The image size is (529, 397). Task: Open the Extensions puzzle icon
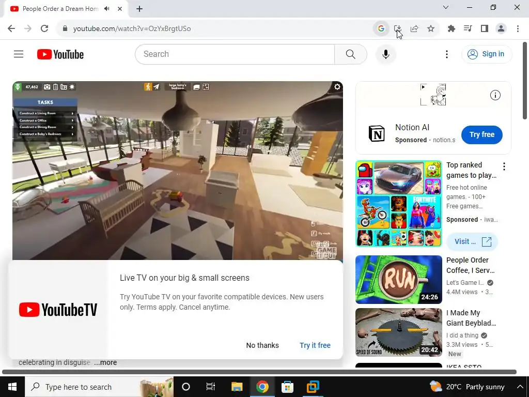452,28
